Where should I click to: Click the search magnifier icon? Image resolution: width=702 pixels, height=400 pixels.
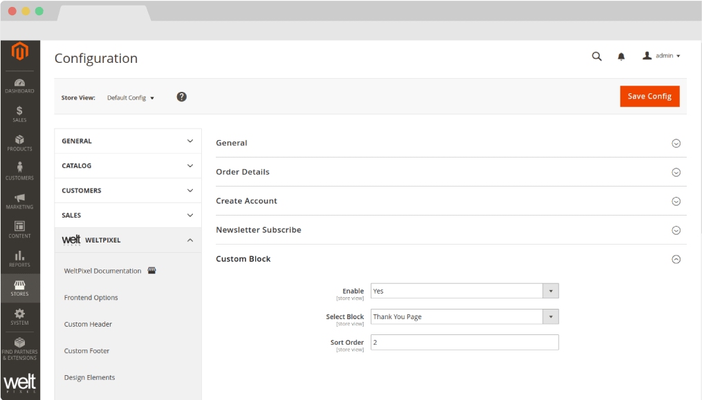point(596,57)
